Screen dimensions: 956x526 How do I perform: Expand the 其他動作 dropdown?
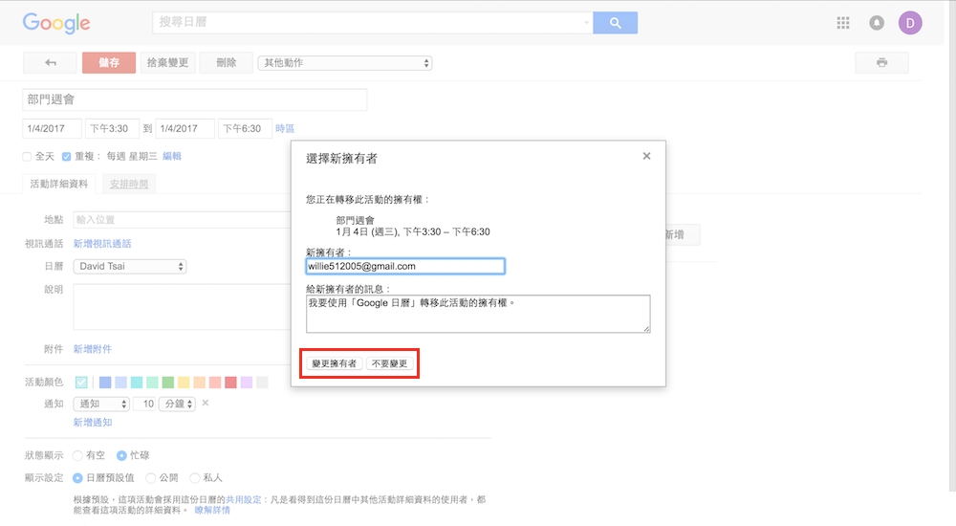click(344, 63)
